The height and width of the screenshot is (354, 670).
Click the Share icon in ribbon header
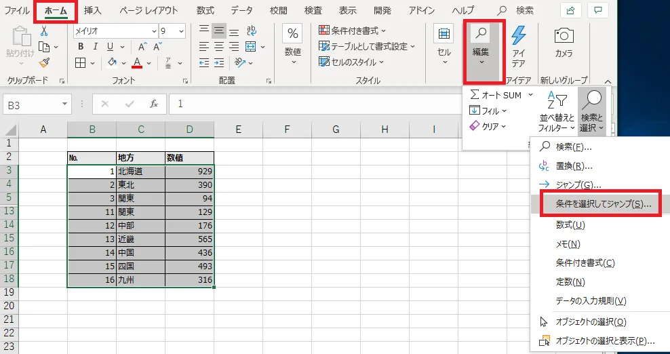(571, 10)
